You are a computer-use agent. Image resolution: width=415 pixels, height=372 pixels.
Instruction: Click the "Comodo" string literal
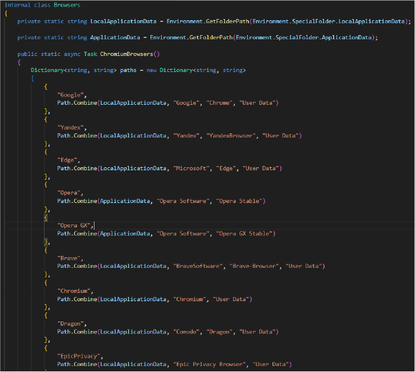(186, 332)
